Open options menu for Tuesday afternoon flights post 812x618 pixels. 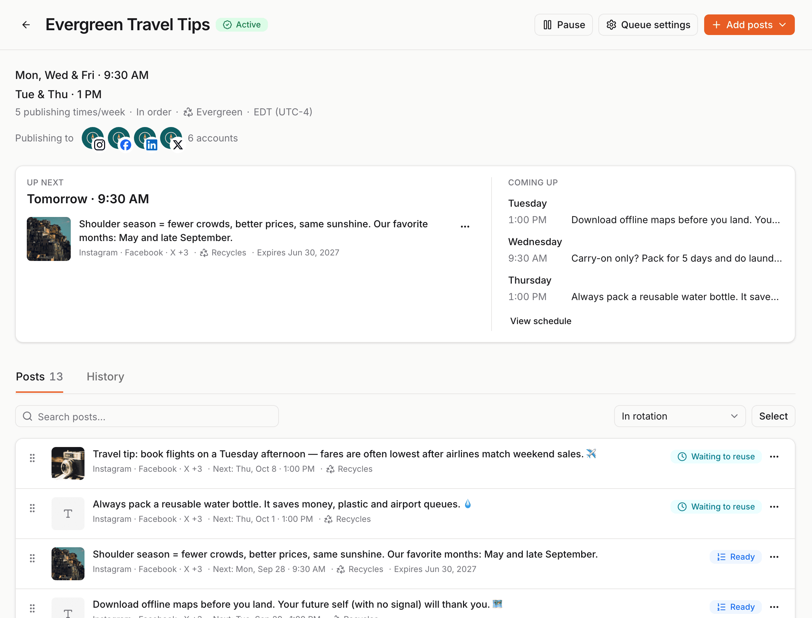(774, 457)
